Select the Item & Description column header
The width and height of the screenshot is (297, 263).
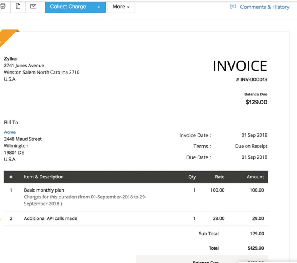44,177
